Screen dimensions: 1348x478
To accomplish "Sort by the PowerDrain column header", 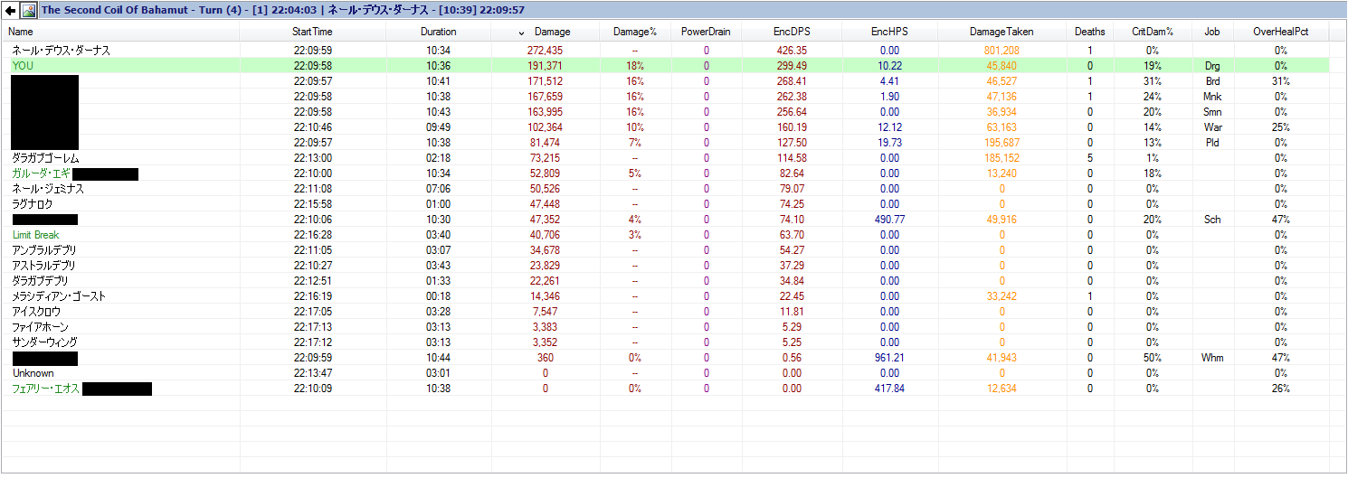I will pos(707,32).
